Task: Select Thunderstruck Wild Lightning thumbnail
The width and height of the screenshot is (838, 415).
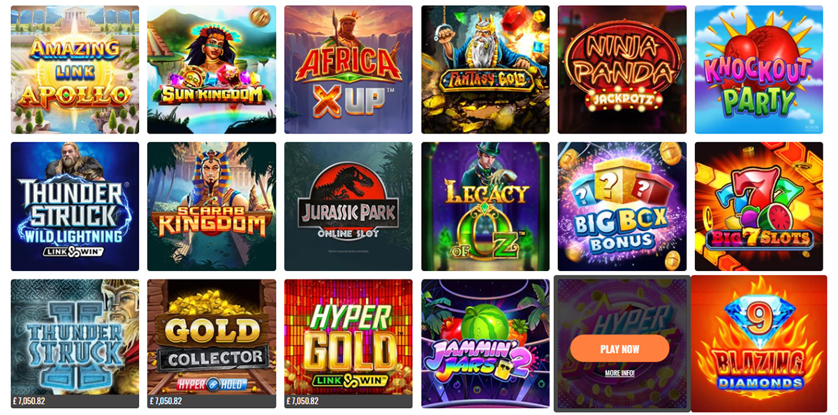Action: point(75,206)
